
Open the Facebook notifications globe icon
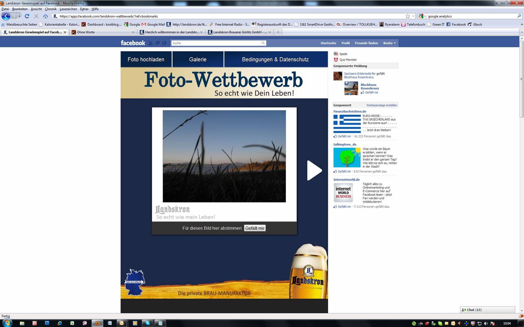(164, 43)
